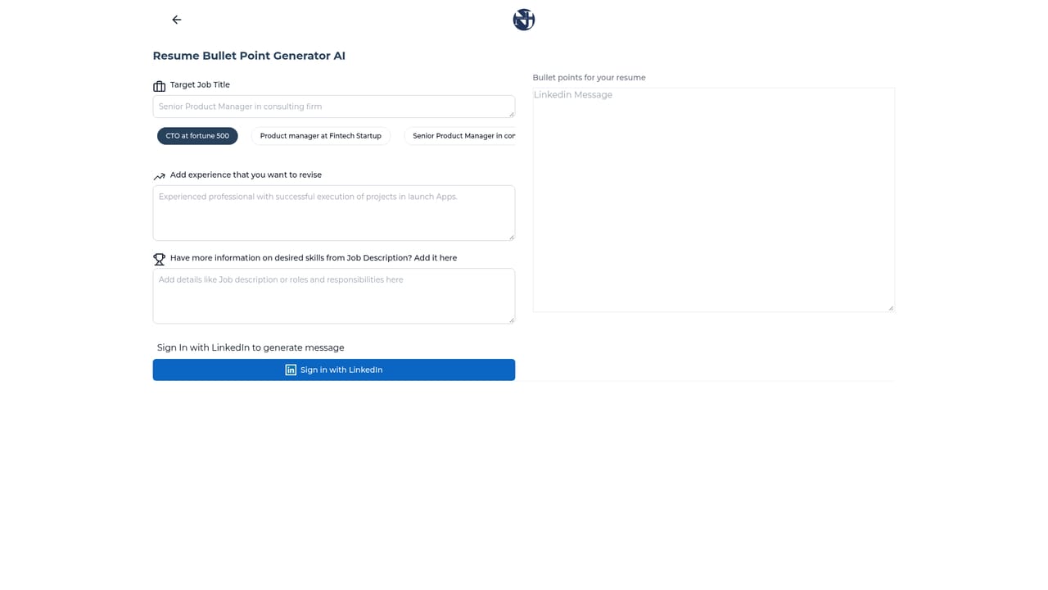This screenshot has width=1048, height=590.
Task: Click the trending arrow icon beside Add experience
Action: coord(160,176)
